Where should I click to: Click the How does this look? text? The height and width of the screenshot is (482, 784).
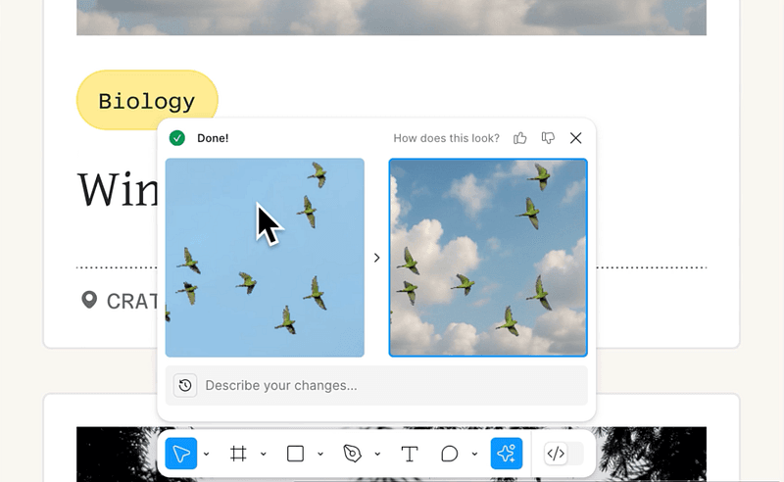point(447,138)
